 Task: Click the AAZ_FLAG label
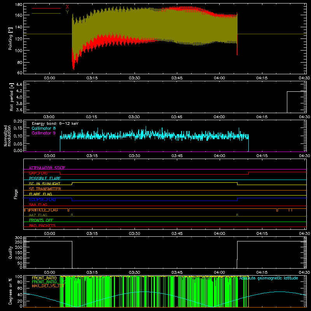point(38,215)
